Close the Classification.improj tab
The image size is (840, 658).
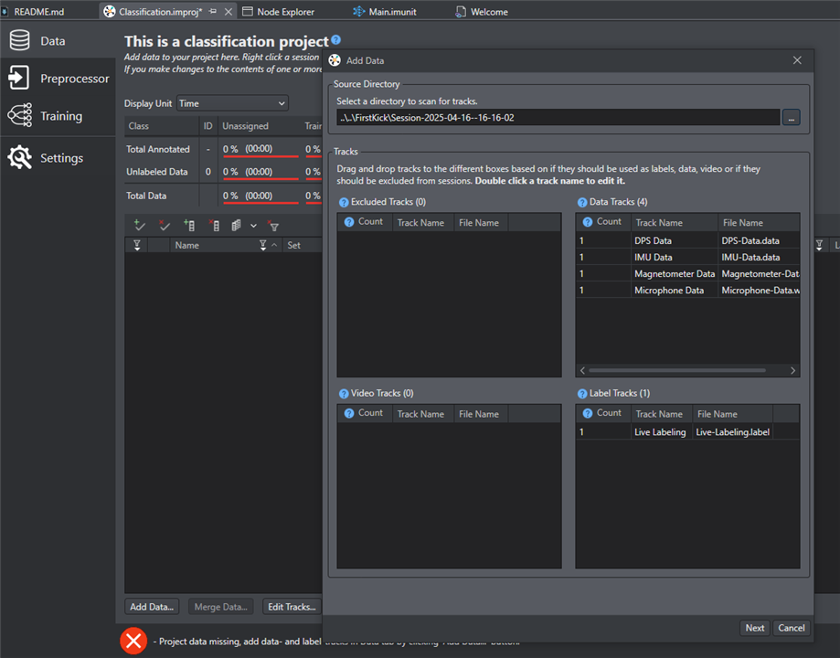(229, 11)
